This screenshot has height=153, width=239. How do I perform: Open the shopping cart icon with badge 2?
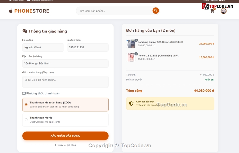(212, 11)
